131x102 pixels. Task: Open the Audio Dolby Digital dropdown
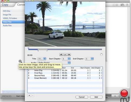tap(54, 62)
